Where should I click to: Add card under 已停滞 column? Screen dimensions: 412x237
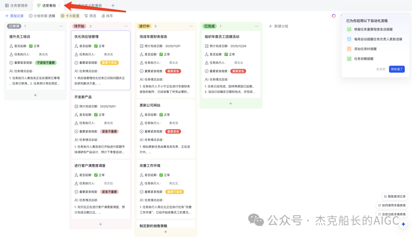tap(35, 95)
